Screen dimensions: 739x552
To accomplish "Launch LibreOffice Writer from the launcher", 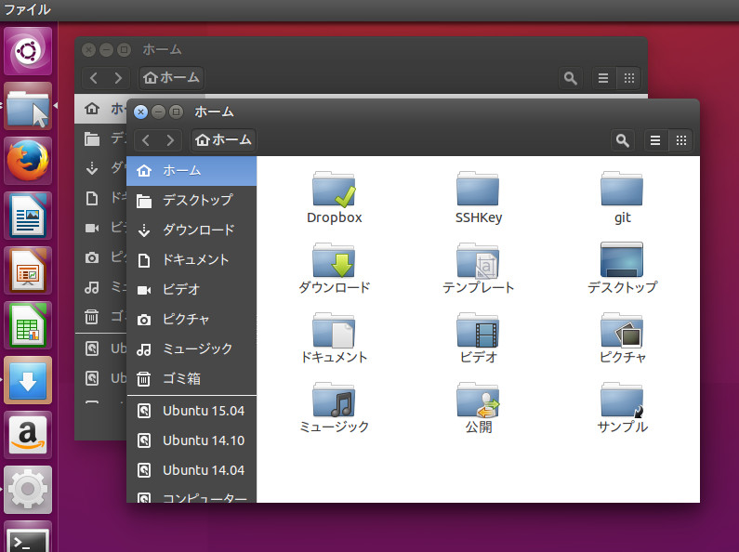I will point(28,216).
